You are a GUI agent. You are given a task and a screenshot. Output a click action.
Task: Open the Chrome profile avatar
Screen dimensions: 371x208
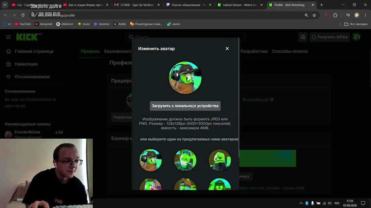point(357,15)
